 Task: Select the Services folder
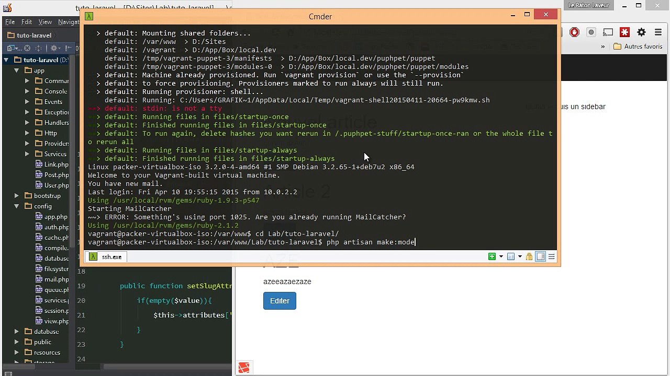point(51,154)
